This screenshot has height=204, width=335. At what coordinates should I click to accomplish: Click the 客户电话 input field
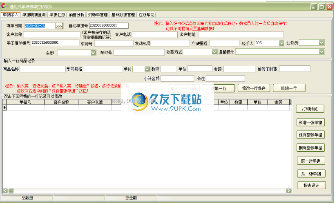click(155, 35)
